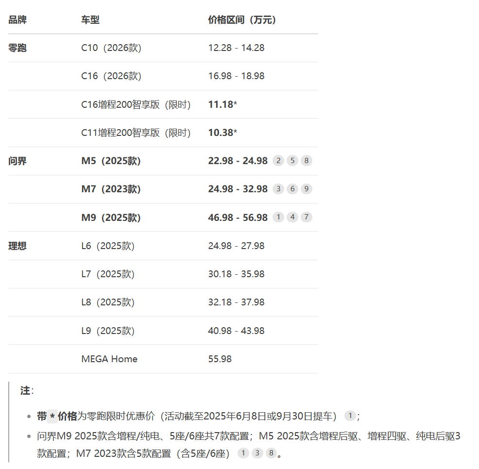Open citation badge 3 in M7 price row
This screenshot has height=469, width=479.
278,189
